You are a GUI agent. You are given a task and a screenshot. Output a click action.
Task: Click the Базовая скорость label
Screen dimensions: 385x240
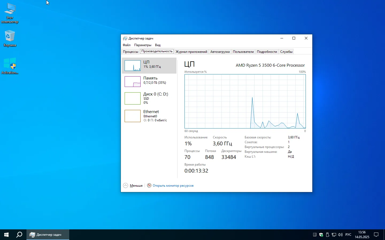pos(258,138)
